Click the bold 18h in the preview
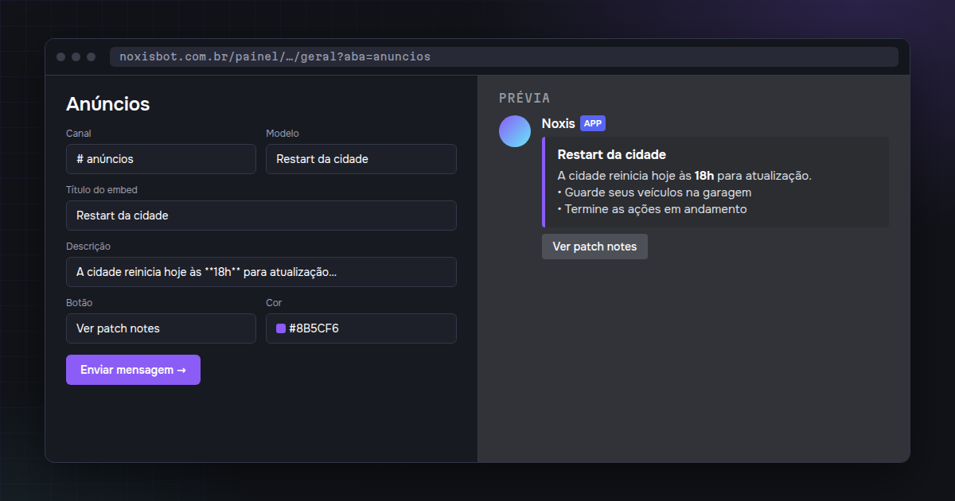The height and width of the screenshot is (501, 955). pyautogui.click(x=704, y=176)
